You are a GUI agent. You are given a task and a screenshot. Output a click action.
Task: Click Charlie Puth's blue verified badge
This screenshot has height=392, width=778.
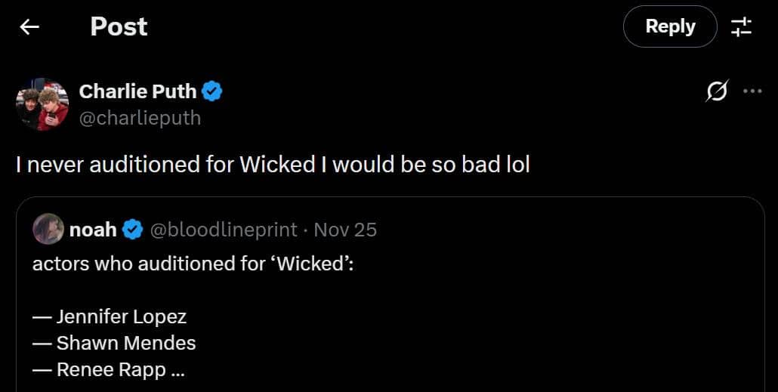click(x=213, y=91)
